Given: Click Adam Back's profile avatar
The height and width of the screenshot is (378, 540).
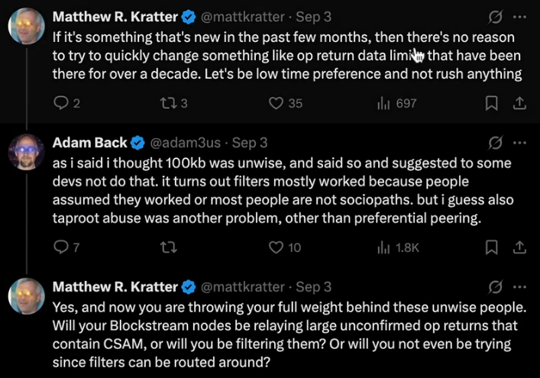Looking at the screenshot, I should [25, 154].
